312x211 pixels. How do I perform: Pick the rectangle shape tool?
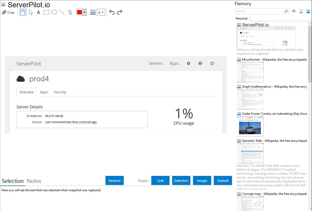[46, 12]
